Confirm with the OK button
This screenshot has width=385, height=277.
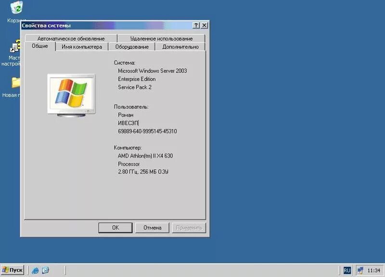(115, 227)
